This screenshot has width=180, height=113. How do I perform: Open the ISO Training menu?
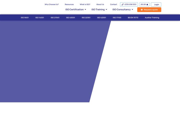click(x=99, y=10)
